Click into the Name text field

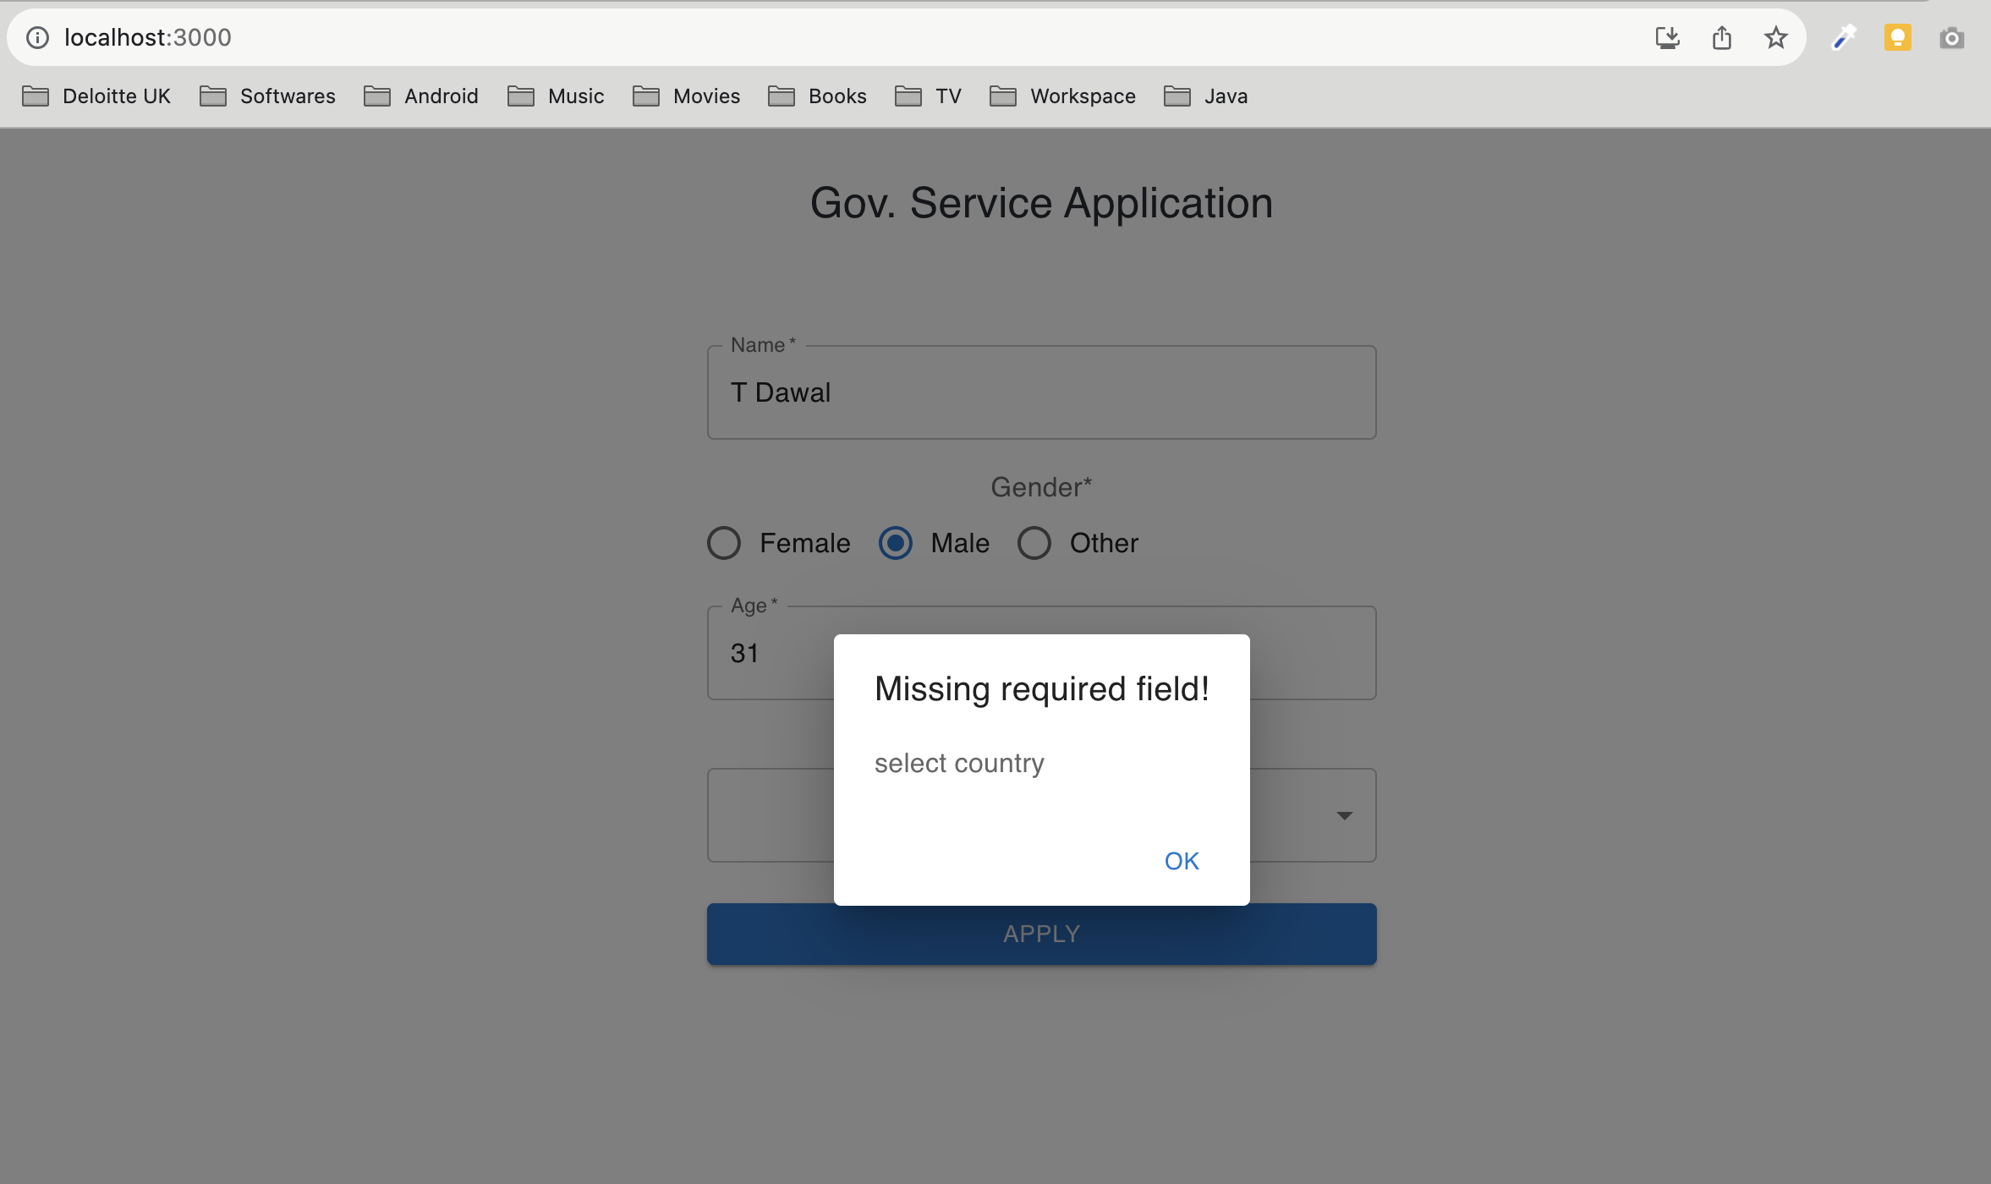click(1041, 392)
